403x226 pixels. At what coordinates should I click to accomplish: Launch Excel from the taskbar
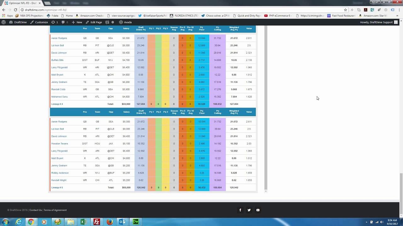83,222
